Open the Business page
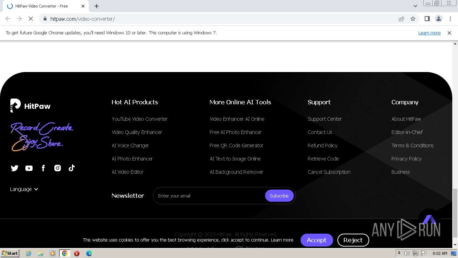458x258 pixels. coord(401,172)
